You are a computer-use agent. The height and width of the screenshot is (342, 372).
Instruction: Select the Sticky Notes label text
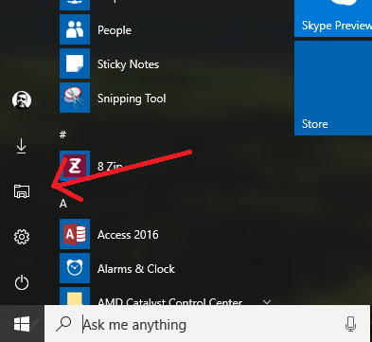(128, 64)
